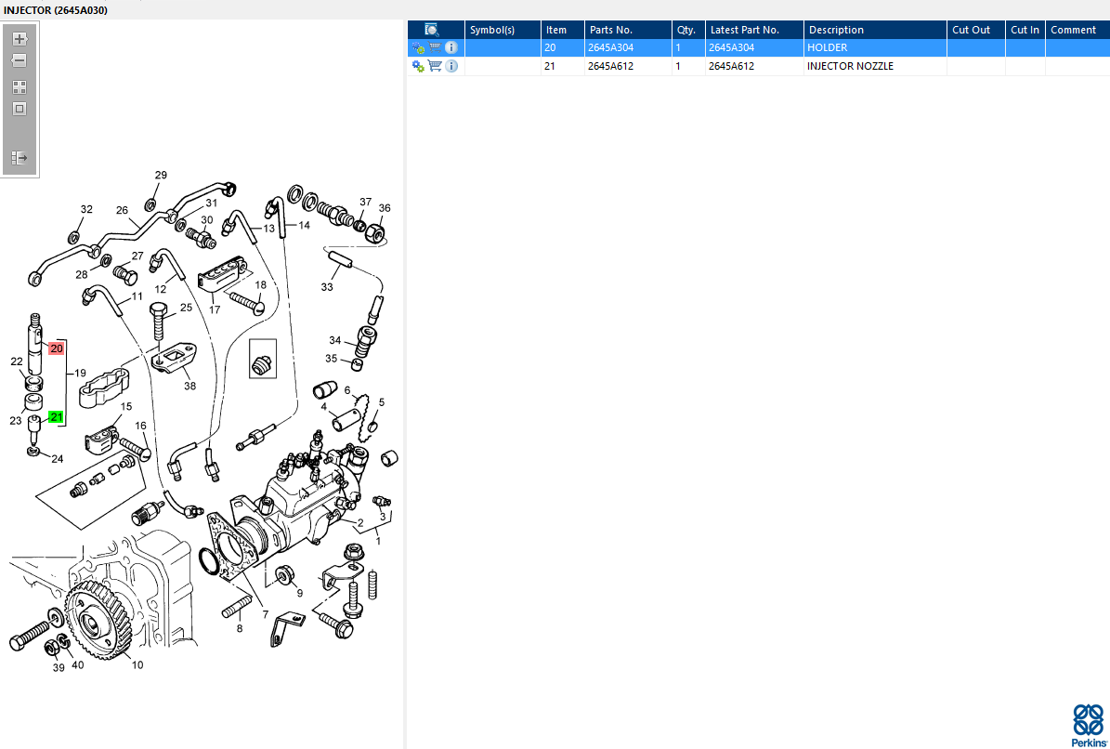The image size is (1110, 749).
Task: Click callout 23 on the diagram
Action: (16, 421)
